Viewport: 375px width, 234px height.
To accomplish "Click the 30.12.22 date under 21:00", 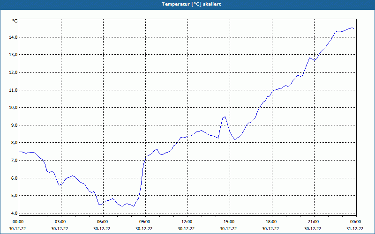I will (x=313, y=228).
